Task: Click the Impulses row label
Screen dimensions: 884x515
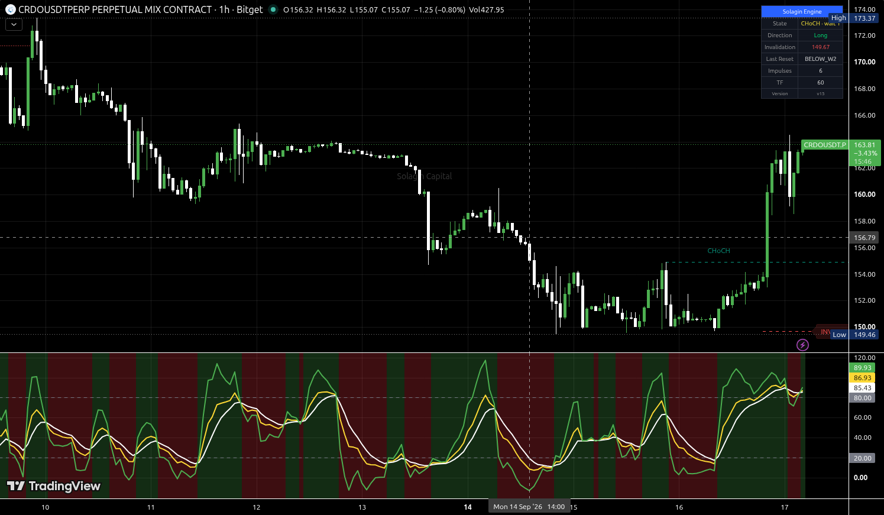Action: point(779,71)
